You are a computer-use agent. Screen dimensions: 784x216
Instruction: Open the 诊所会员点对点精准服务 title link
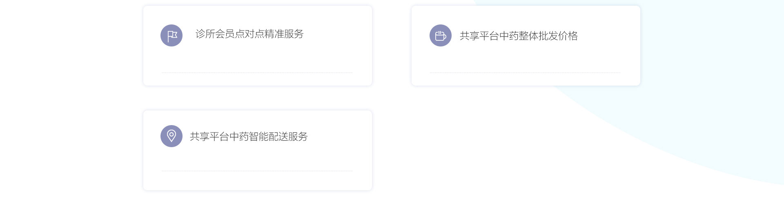point(249,34)
